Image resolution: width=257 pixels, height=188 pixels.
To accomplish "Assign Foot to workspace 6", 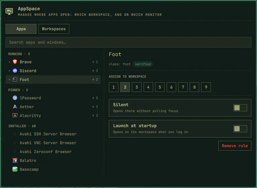I will [x=171, y=87].
